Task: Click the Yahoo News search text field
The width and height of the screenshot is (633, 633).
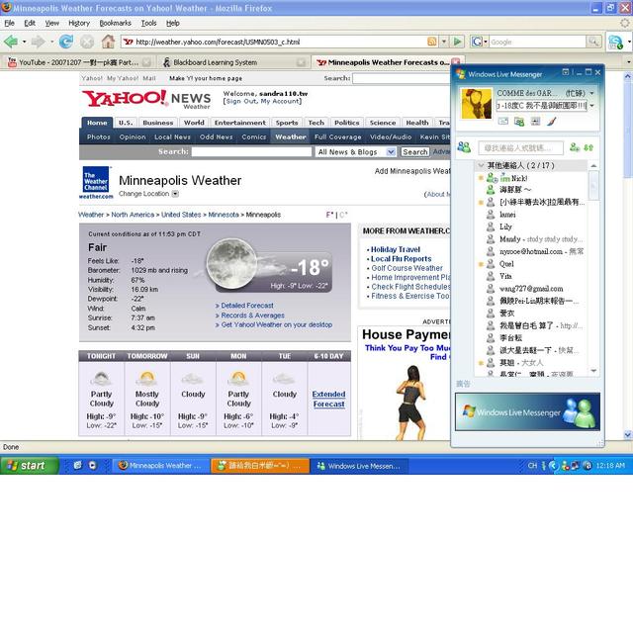Action: pos(251,151)
